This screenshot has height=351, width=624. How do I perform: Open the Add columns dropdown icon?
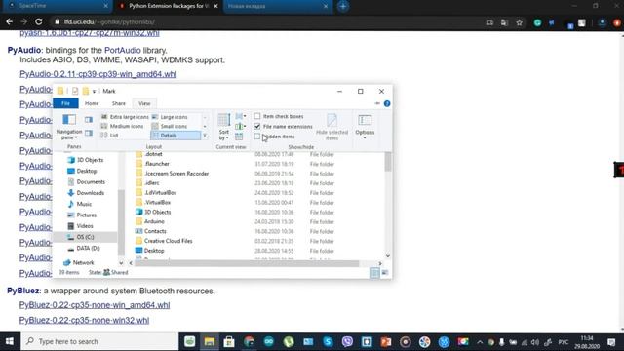tap(241, 126)
